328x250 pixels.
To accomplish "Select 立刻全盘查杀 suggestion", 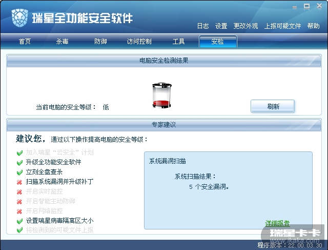I will click(x=44, y=172).
